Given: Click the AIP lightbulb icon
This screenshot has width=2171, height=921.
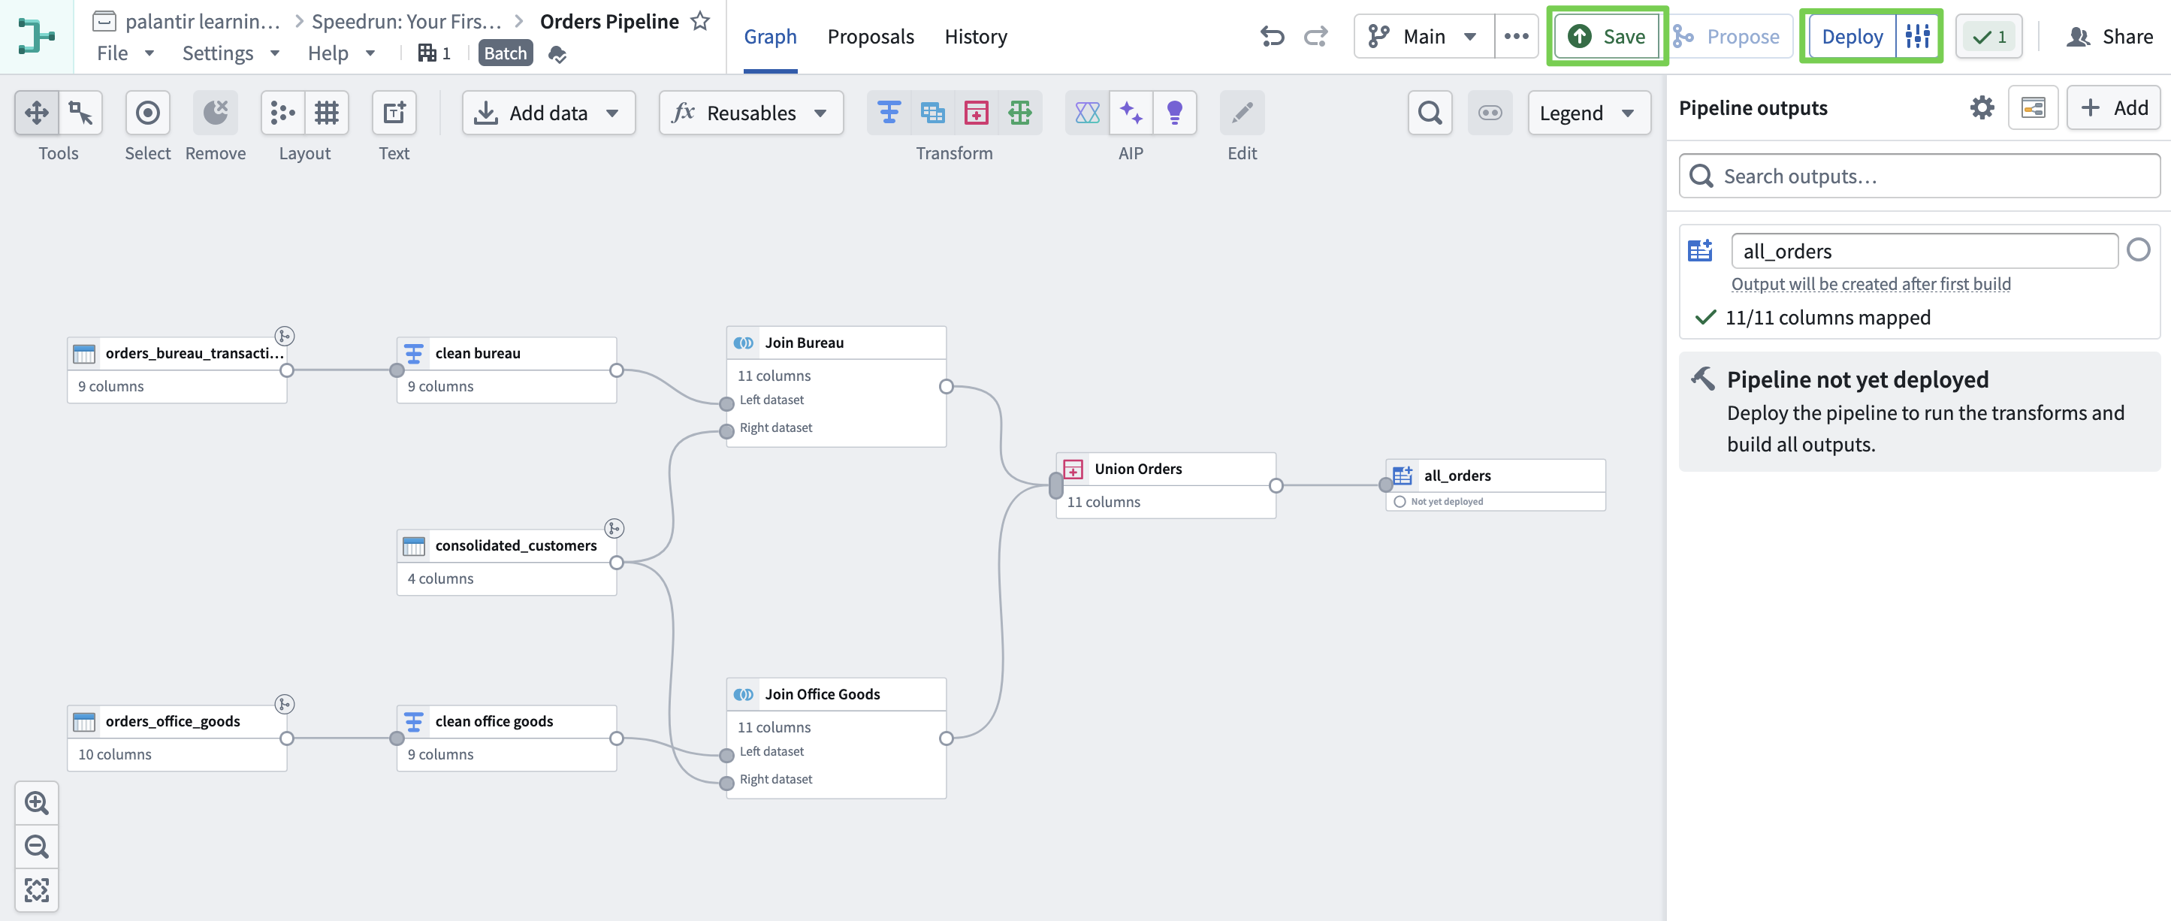Looking at the screenshot, I should pos(1174,113).
